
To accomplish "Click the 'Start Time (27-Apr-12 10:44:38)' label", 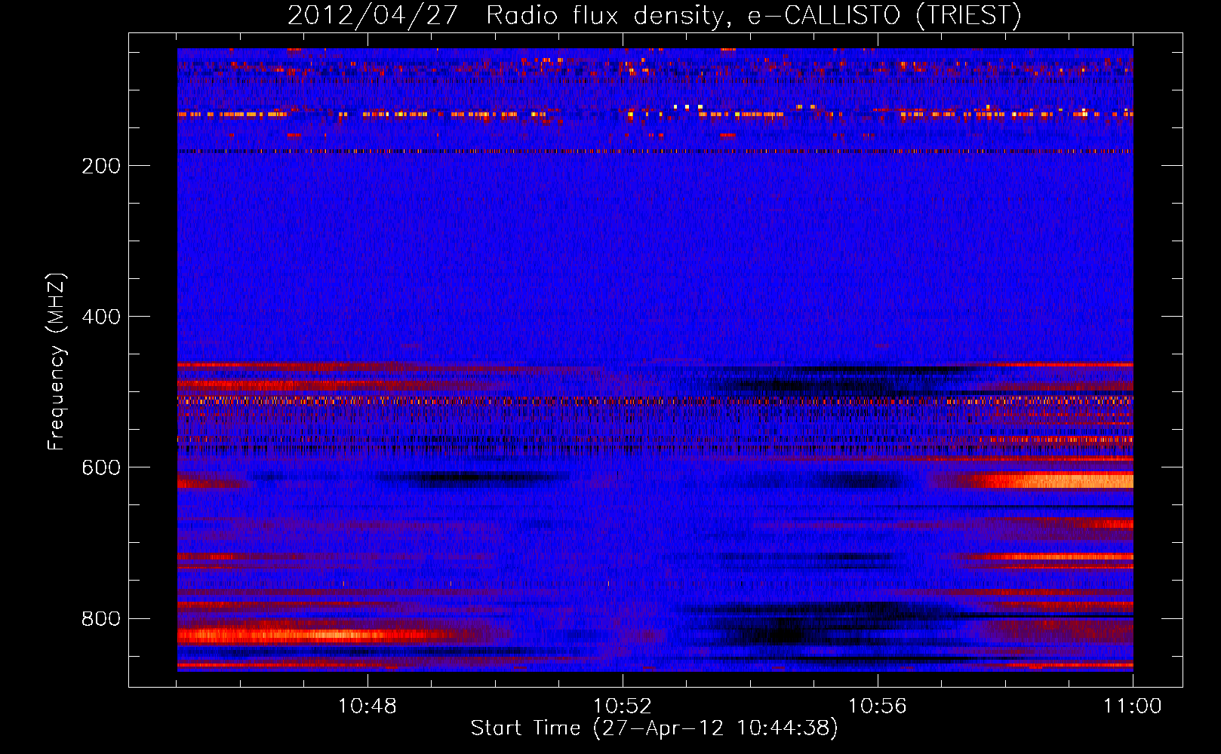I will tap(654, 728).
